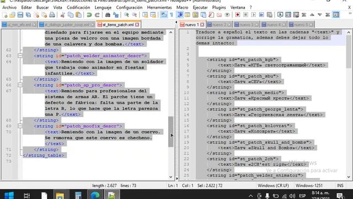
Task: Open the Replace icon next to Find
Action: click(x=116, y=15)
